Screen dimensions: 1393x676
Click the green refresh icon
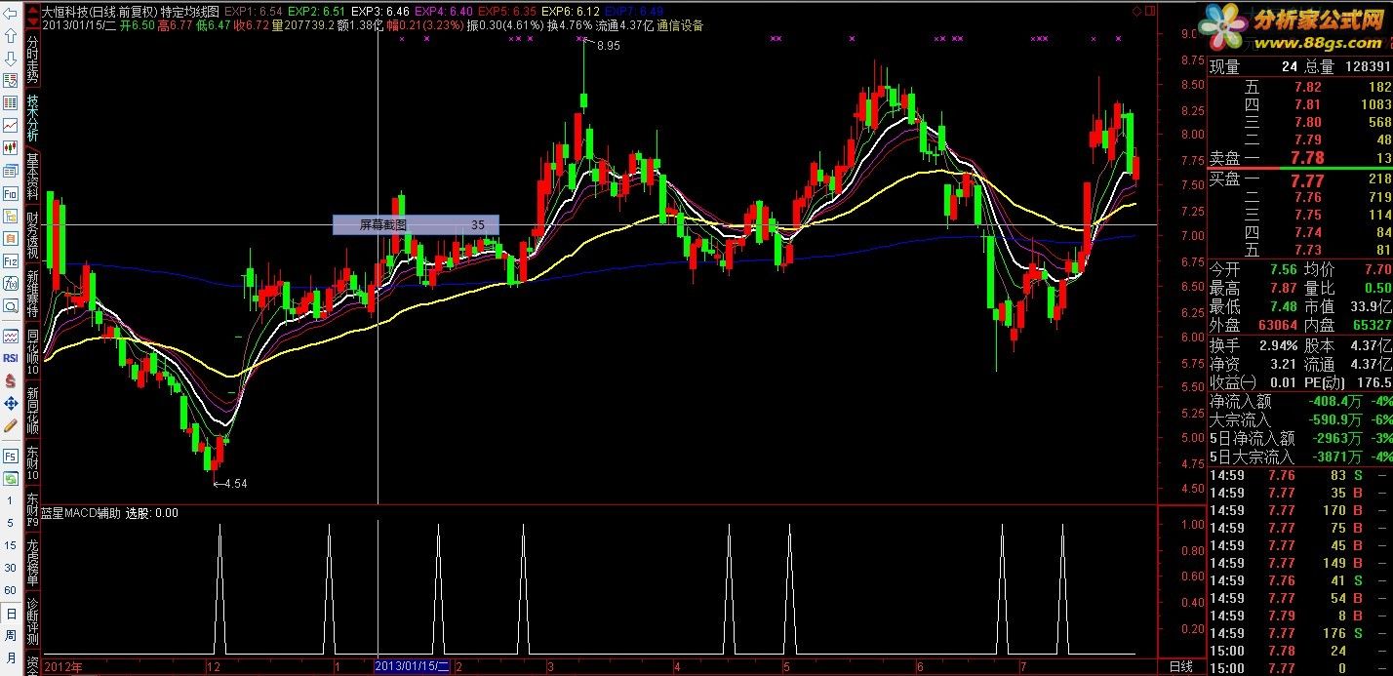(11, 478)
